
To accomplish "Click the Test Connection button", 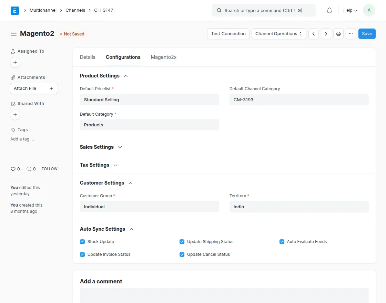I will [228, 33].
